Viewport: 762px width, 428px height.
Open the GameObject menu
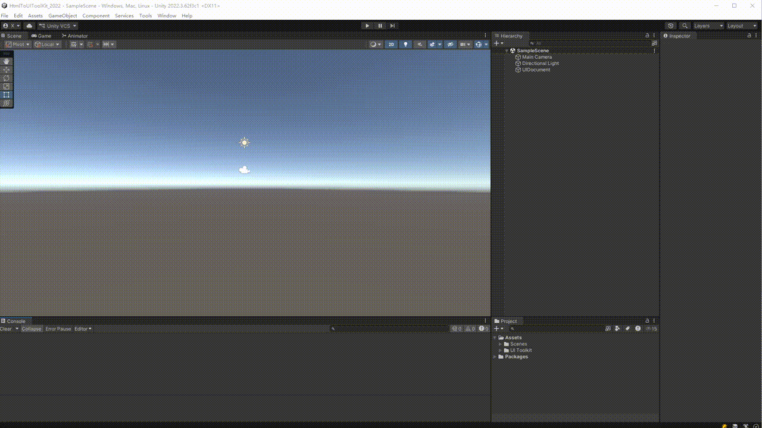[63, 15]
